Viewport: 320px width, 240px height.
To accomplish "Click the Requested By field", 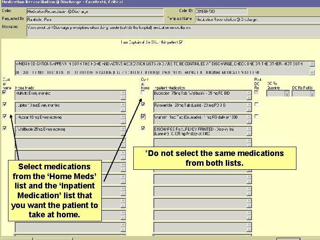I will (95, 20).
